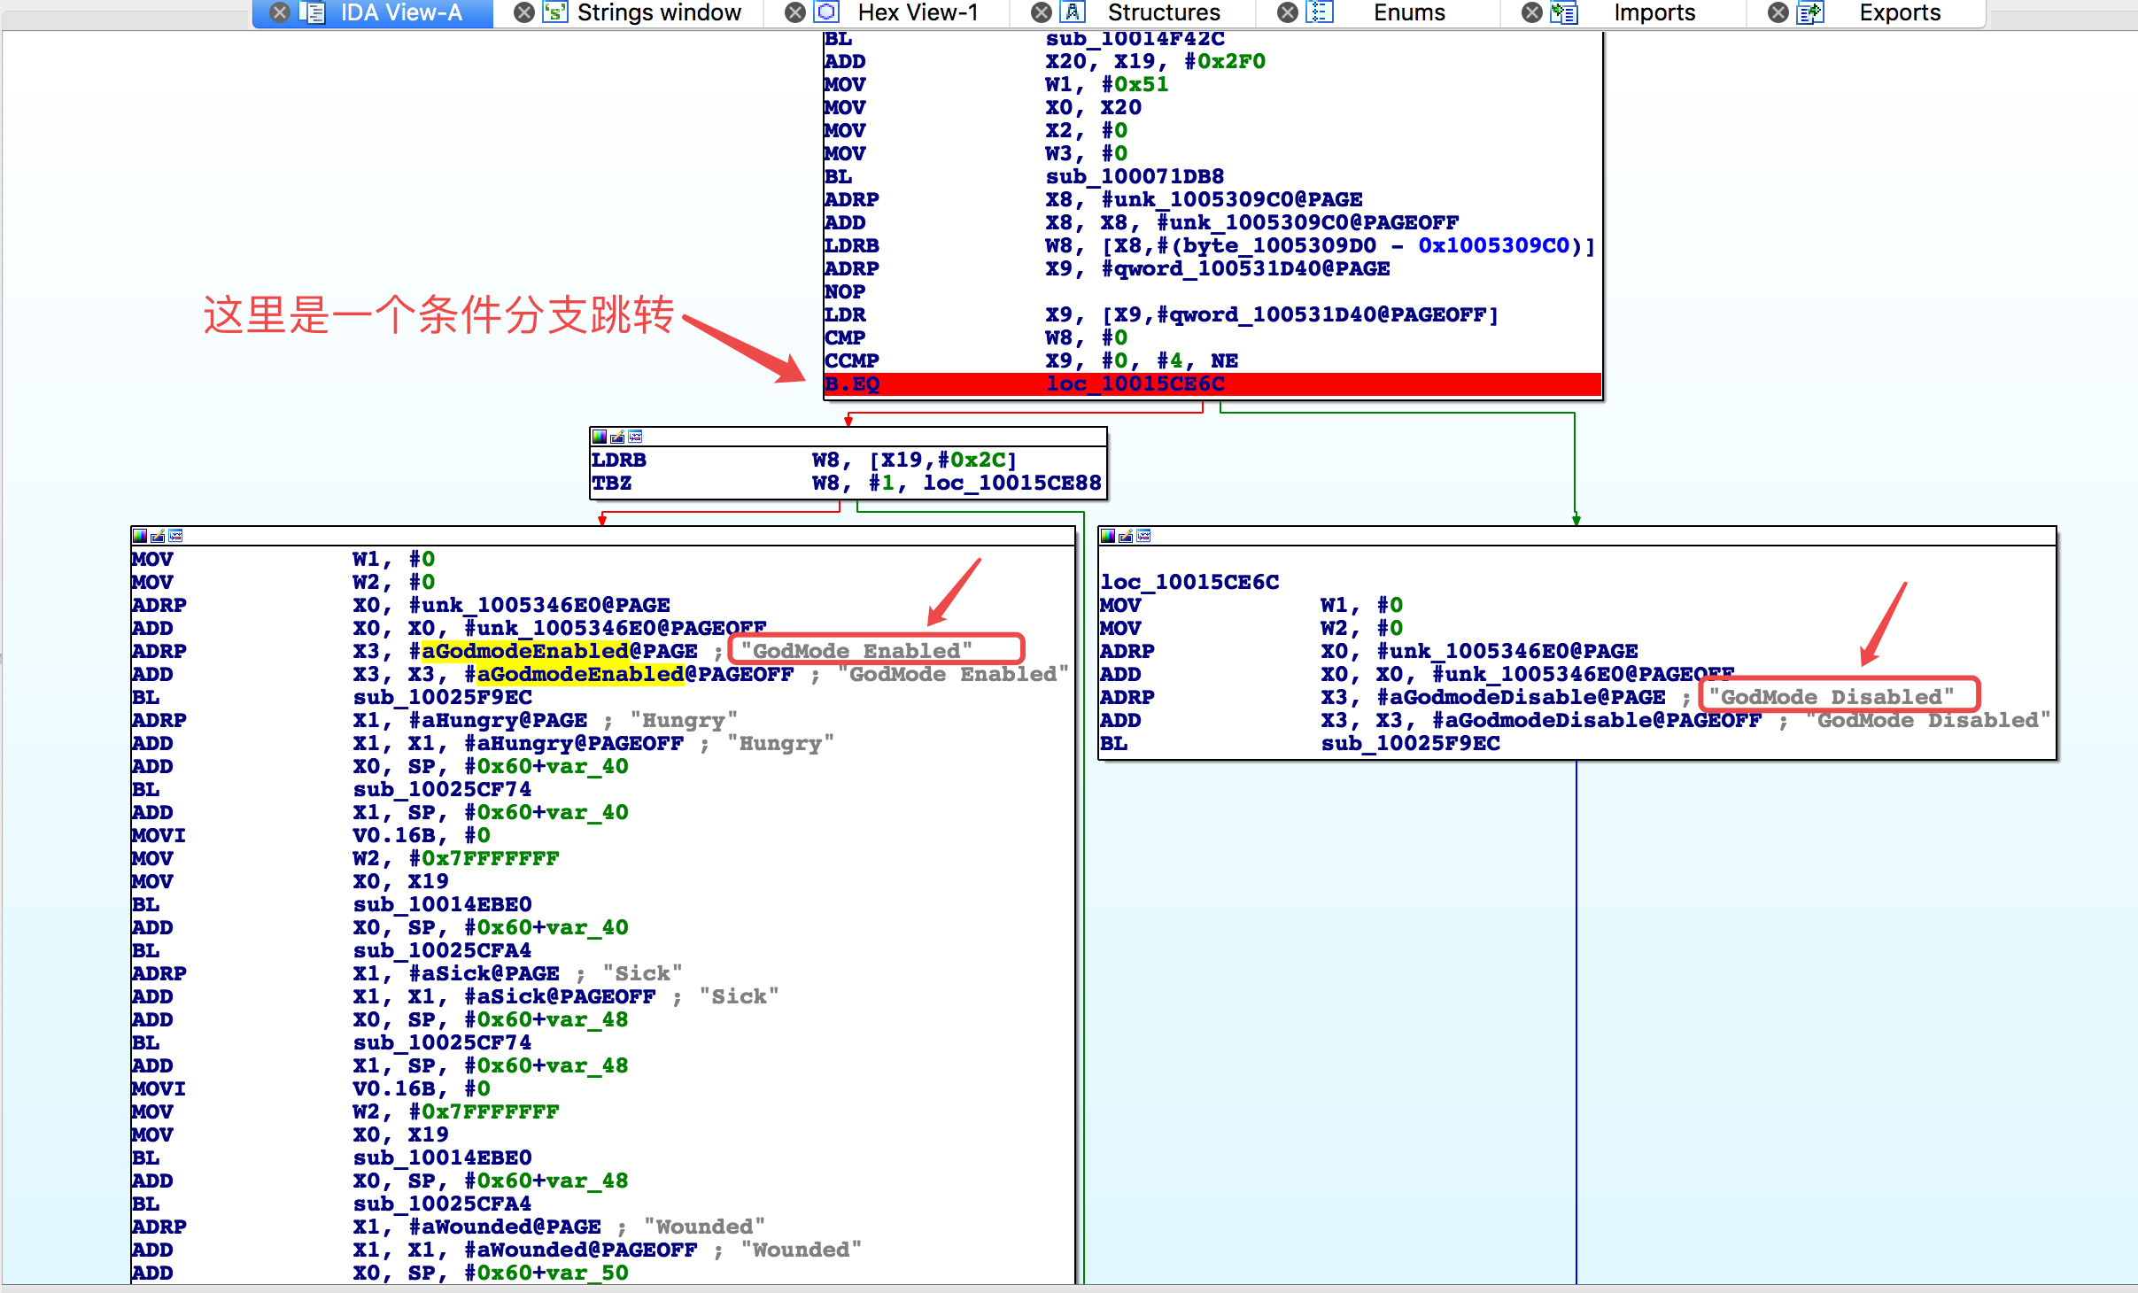This screenshot has width=2138, height=1293.
Task: Close the Hex View-1 tab
Action: point(795,12)
